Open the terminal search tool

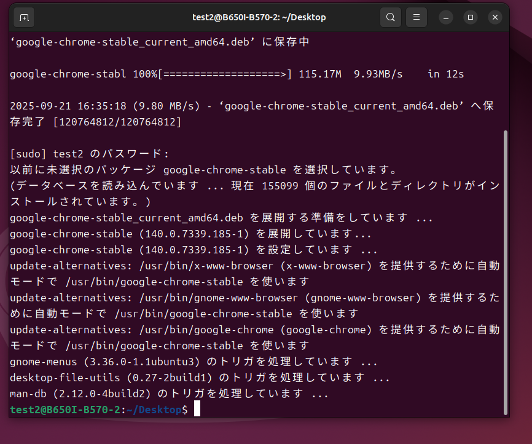pos(391,17)
